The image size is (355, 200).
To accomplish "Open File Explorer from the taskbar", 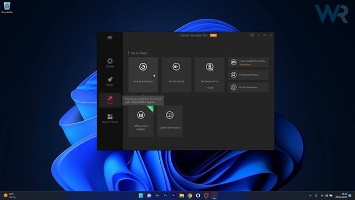I will pos(182,196).
